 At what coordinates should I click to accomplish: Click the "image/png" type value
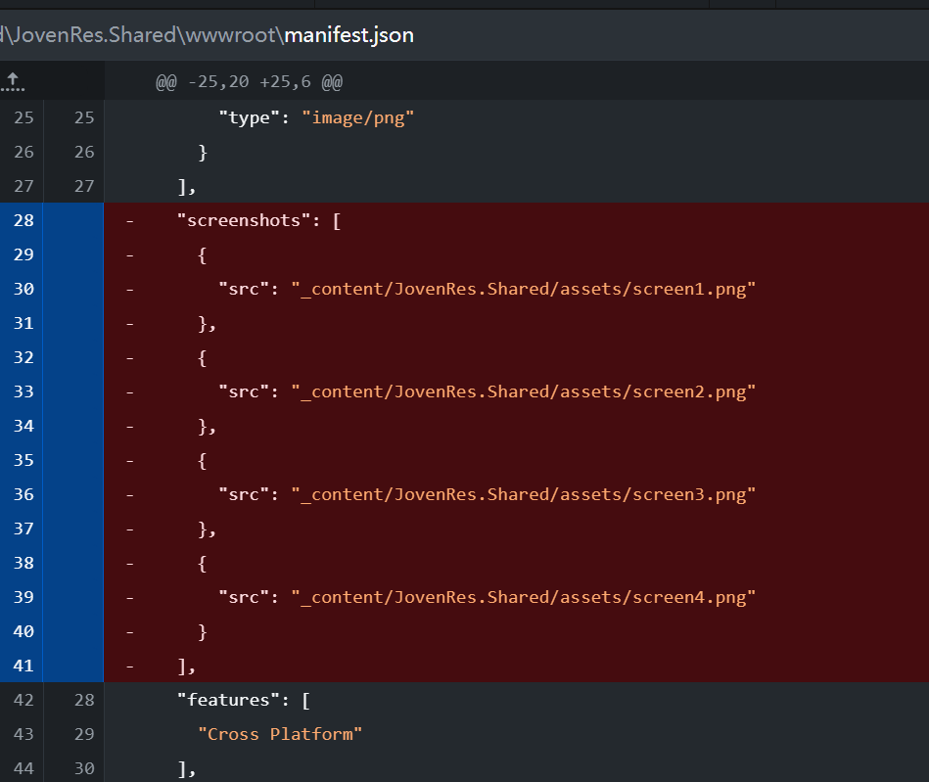[x=358, y=117]
